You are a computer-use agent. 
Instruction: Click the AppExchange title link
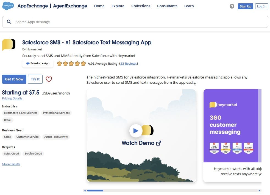pos(33,6)
